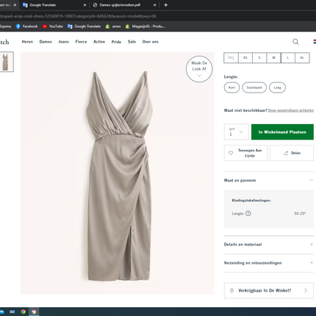Choose Kort length
The width and height of the screenshot is (316, 316).
231,87
